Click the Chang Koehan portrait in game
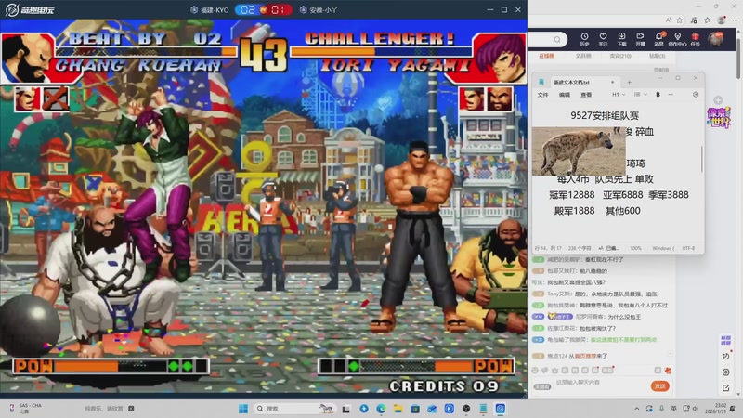 (x=28, y=59)
